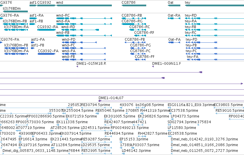Click asf1-PA protein label
The height and width of the screenshot is (155, 244).
38,40
